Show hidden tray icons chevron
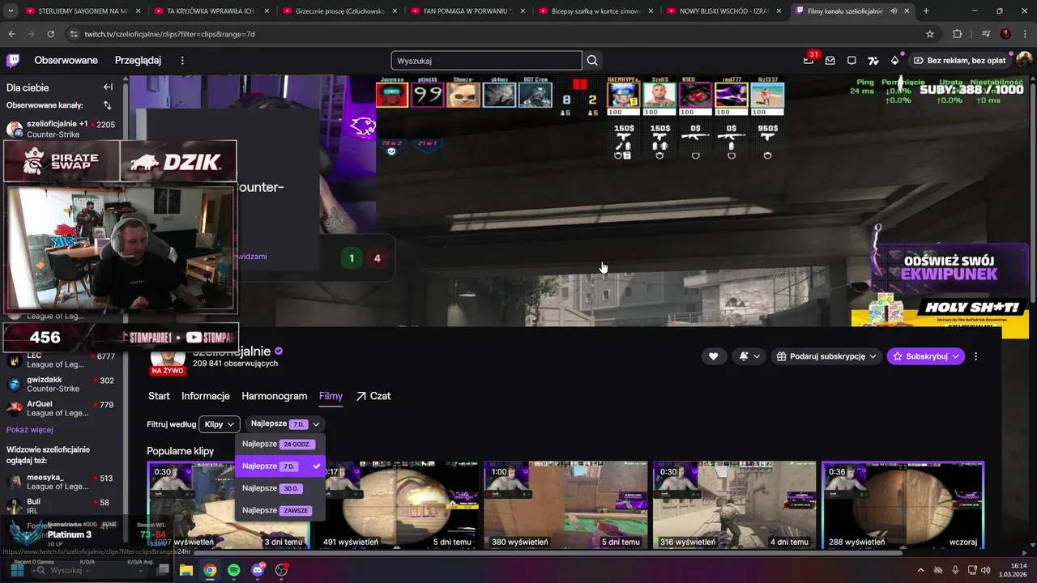This screenshot has height=583, width=1037. pyautogui.click(x=921, y=570)
